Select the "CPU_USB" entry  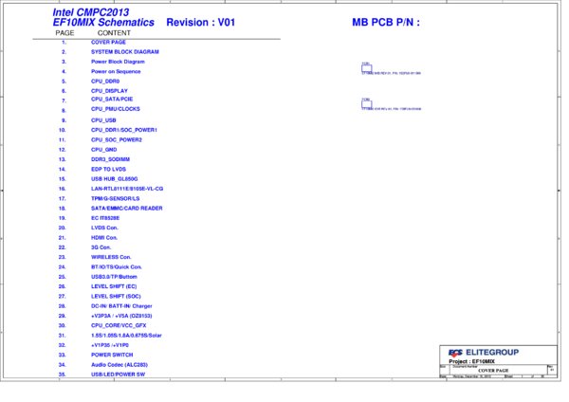coord(103,120)
